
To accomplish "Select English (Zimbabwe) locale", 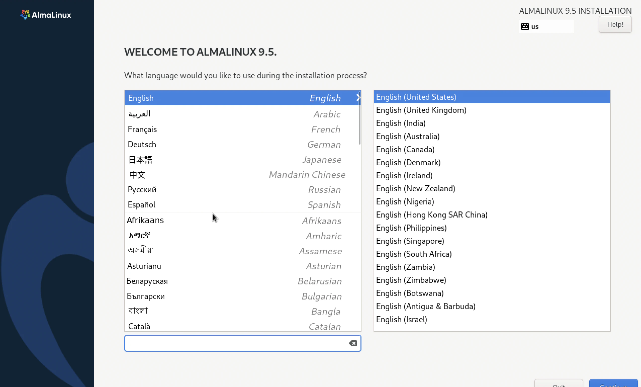I will click(x=492, y=280).
